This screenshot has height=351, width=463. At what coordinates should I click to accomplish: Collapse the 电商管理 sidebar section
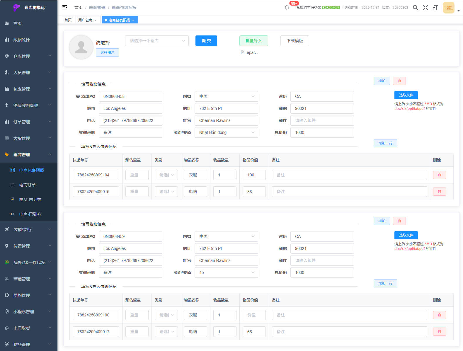(x=29, y=155)
